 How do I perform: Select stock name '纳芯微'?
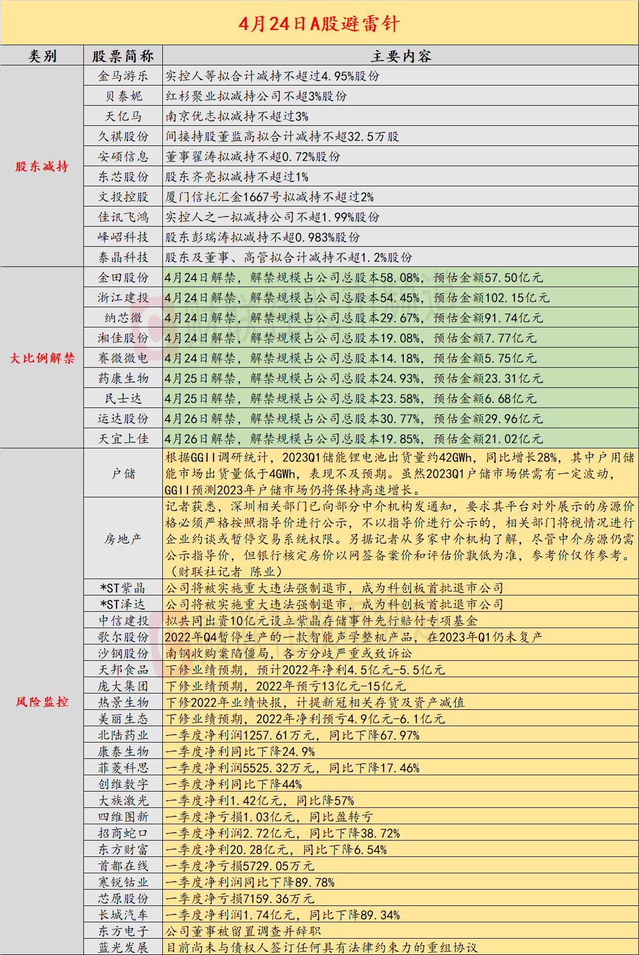123,318
